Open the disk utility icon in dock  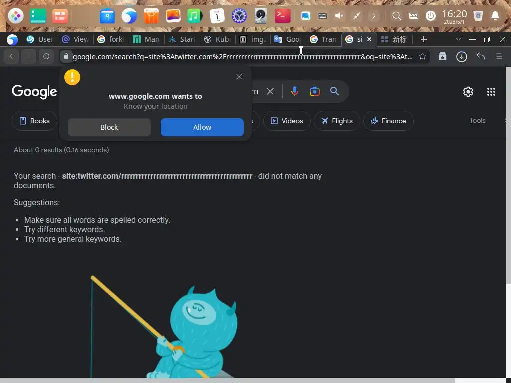click(260, 16)
